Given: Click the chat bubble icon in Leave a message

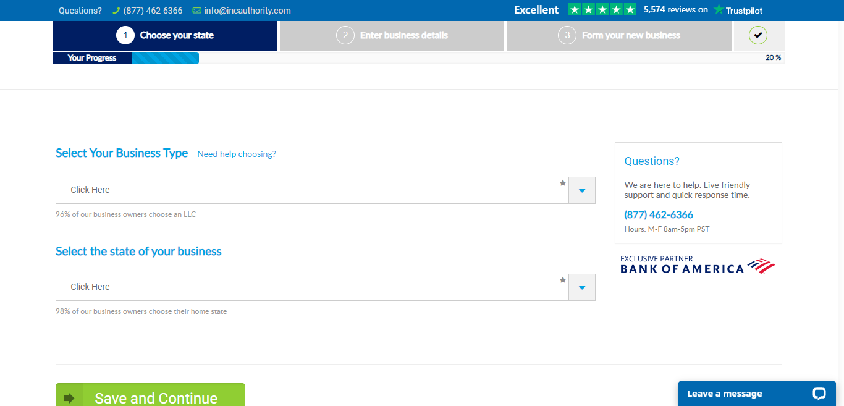Looking at the screenshot, I should point(819,394).
